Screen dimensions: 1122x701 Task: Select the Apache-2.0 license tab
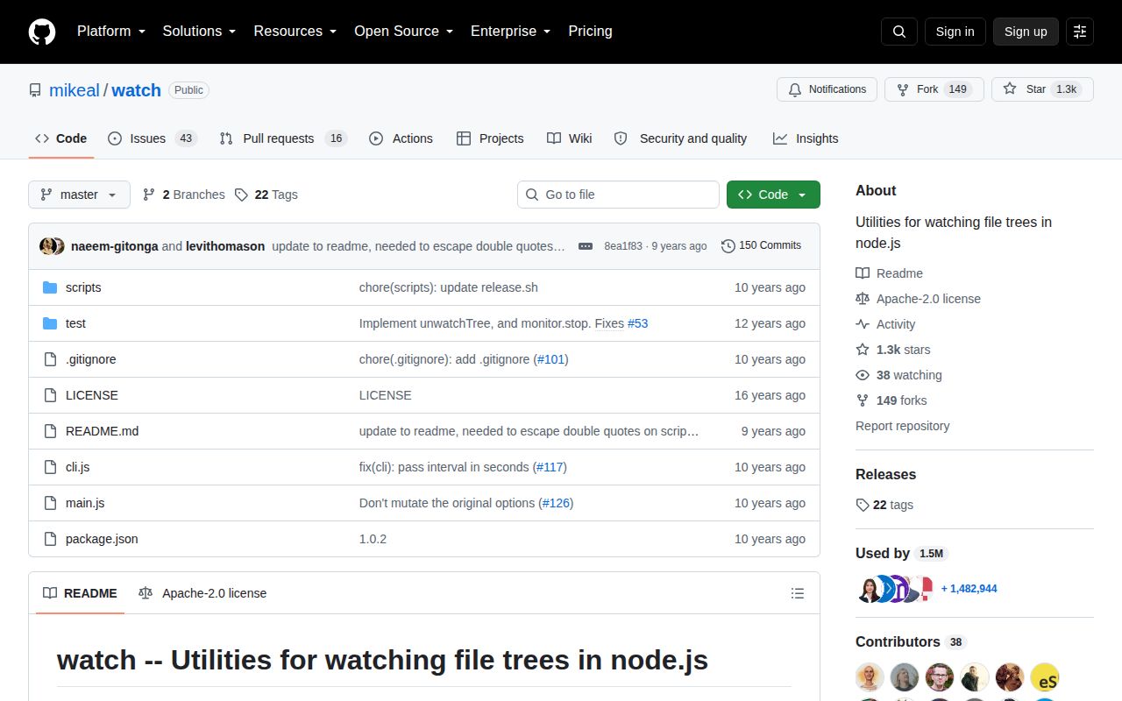click(x=202, y=593)
